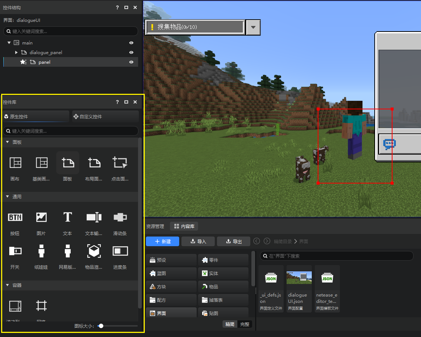Select the 纸娃娃 (paper doll) control icon
This screenshot has width=421, height=337.
point(41,251)
